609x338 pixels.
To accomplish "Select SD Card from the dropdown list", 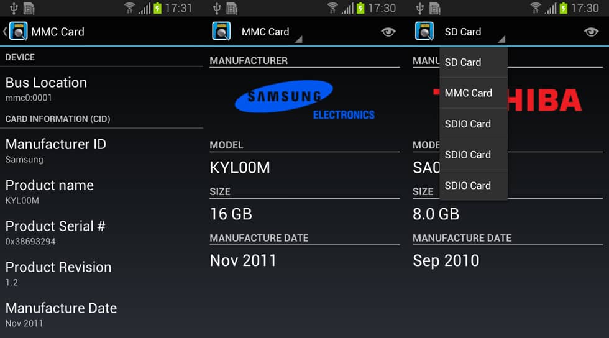I will (474, 62).
